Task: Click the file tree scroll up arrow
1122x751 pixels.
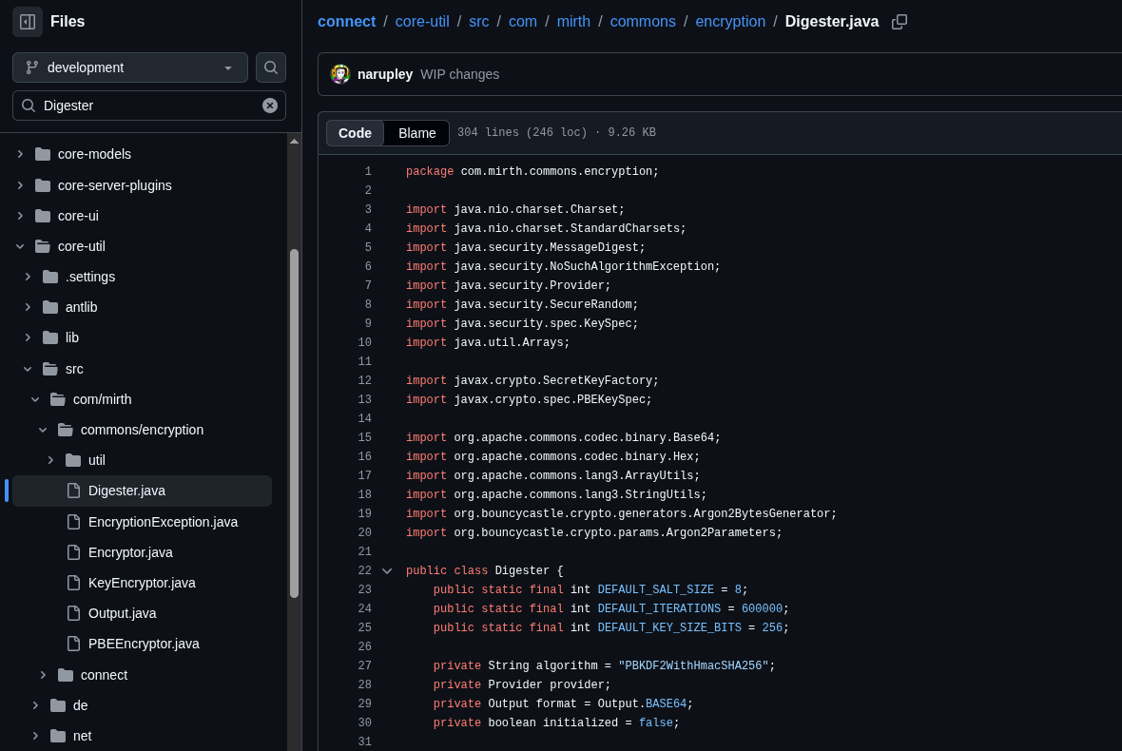Action: (294, 142)
